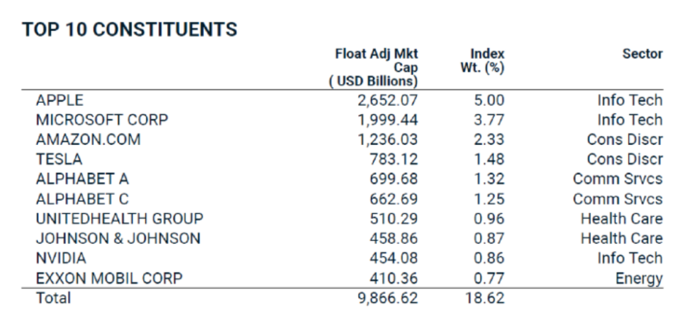Screen dimensions: 696x327
Task: Select Tesla's index weight 1.48
Action: pos(488,159)
